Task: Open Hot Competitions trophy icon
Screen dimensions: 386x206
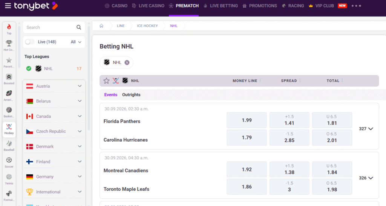Action: click(x=9, y=43)
